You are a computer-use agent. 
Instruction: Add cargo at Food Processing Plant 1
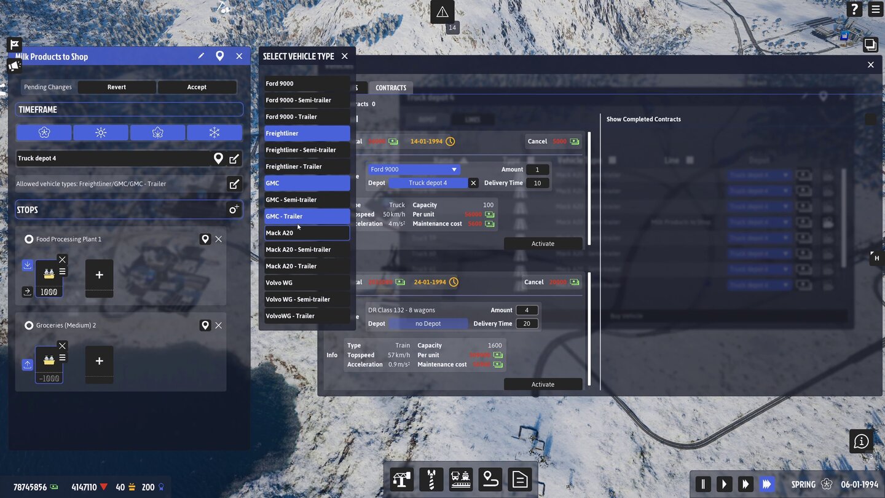(x=99, y=275)
